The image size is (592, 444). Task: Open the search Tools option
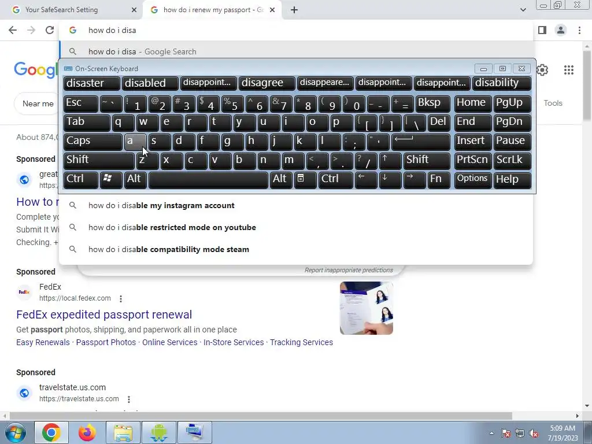point(553,103)
